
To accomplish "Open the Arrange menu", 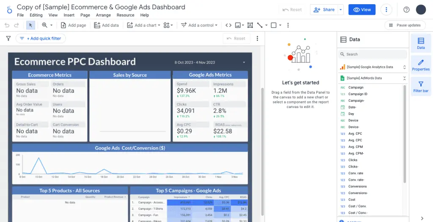I will click(x=103, y=15).
